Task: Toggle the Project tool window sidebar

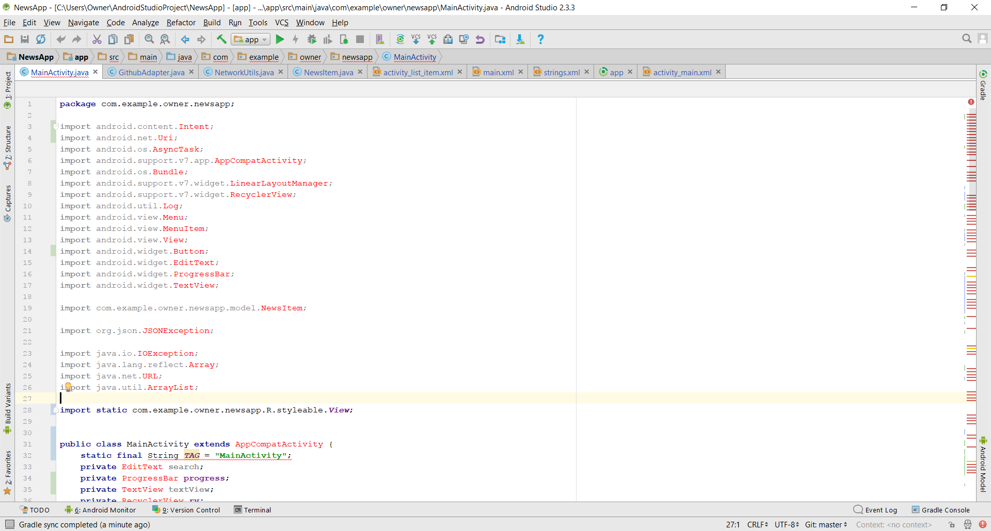Action: (8, 85)
